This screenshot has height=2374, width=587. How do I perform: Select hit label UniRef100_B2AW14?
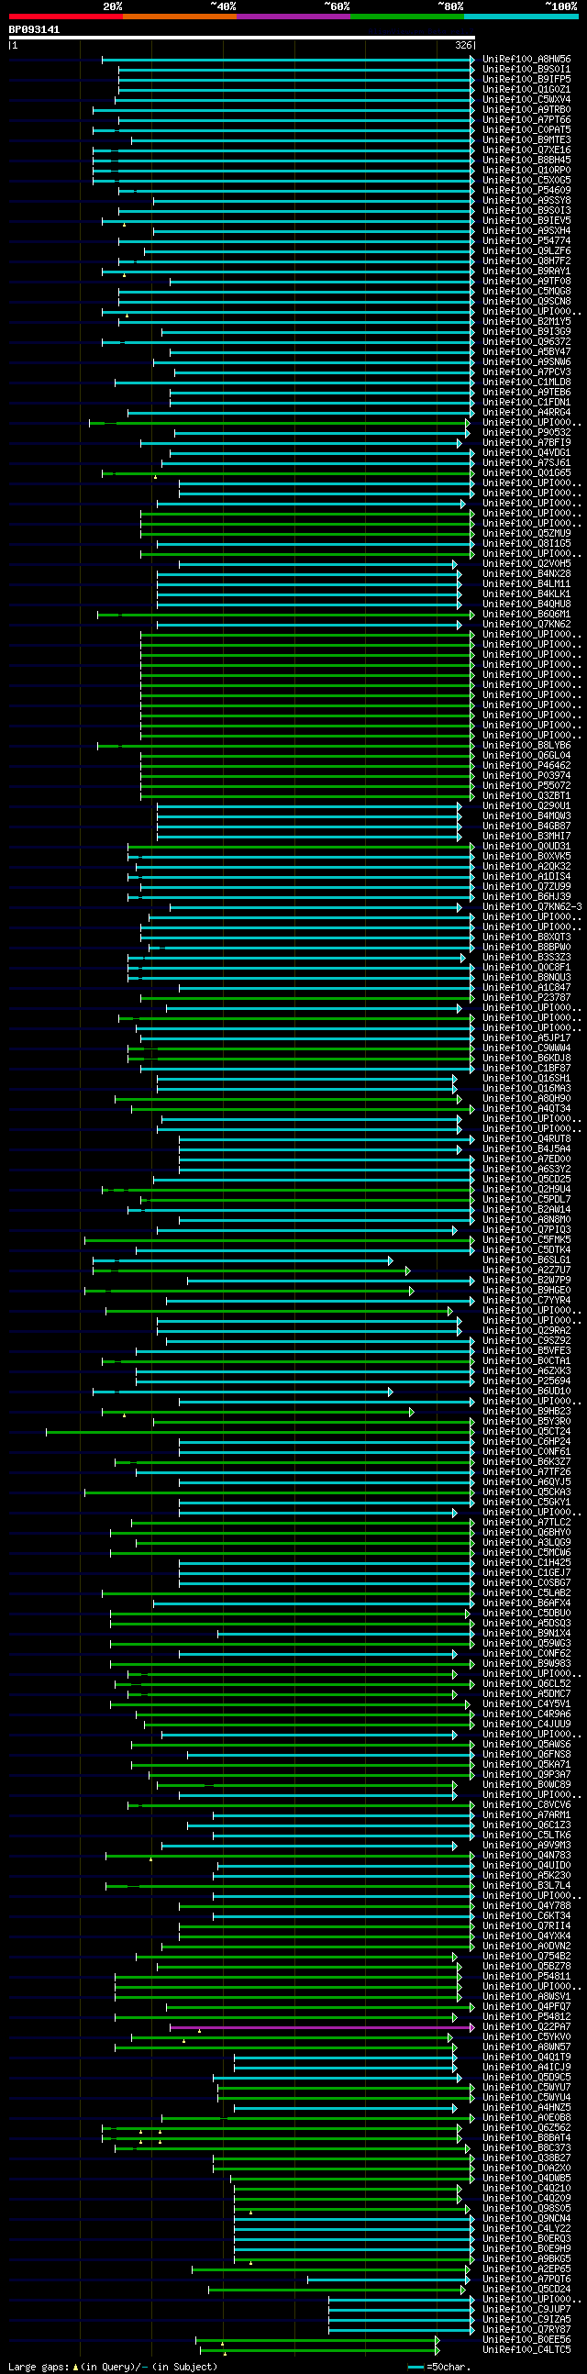[526, 1210]
